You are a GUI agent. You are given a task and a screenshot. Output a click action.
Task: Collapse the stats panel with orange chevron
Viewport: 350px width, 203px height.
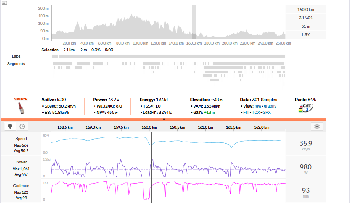[164, 119]
